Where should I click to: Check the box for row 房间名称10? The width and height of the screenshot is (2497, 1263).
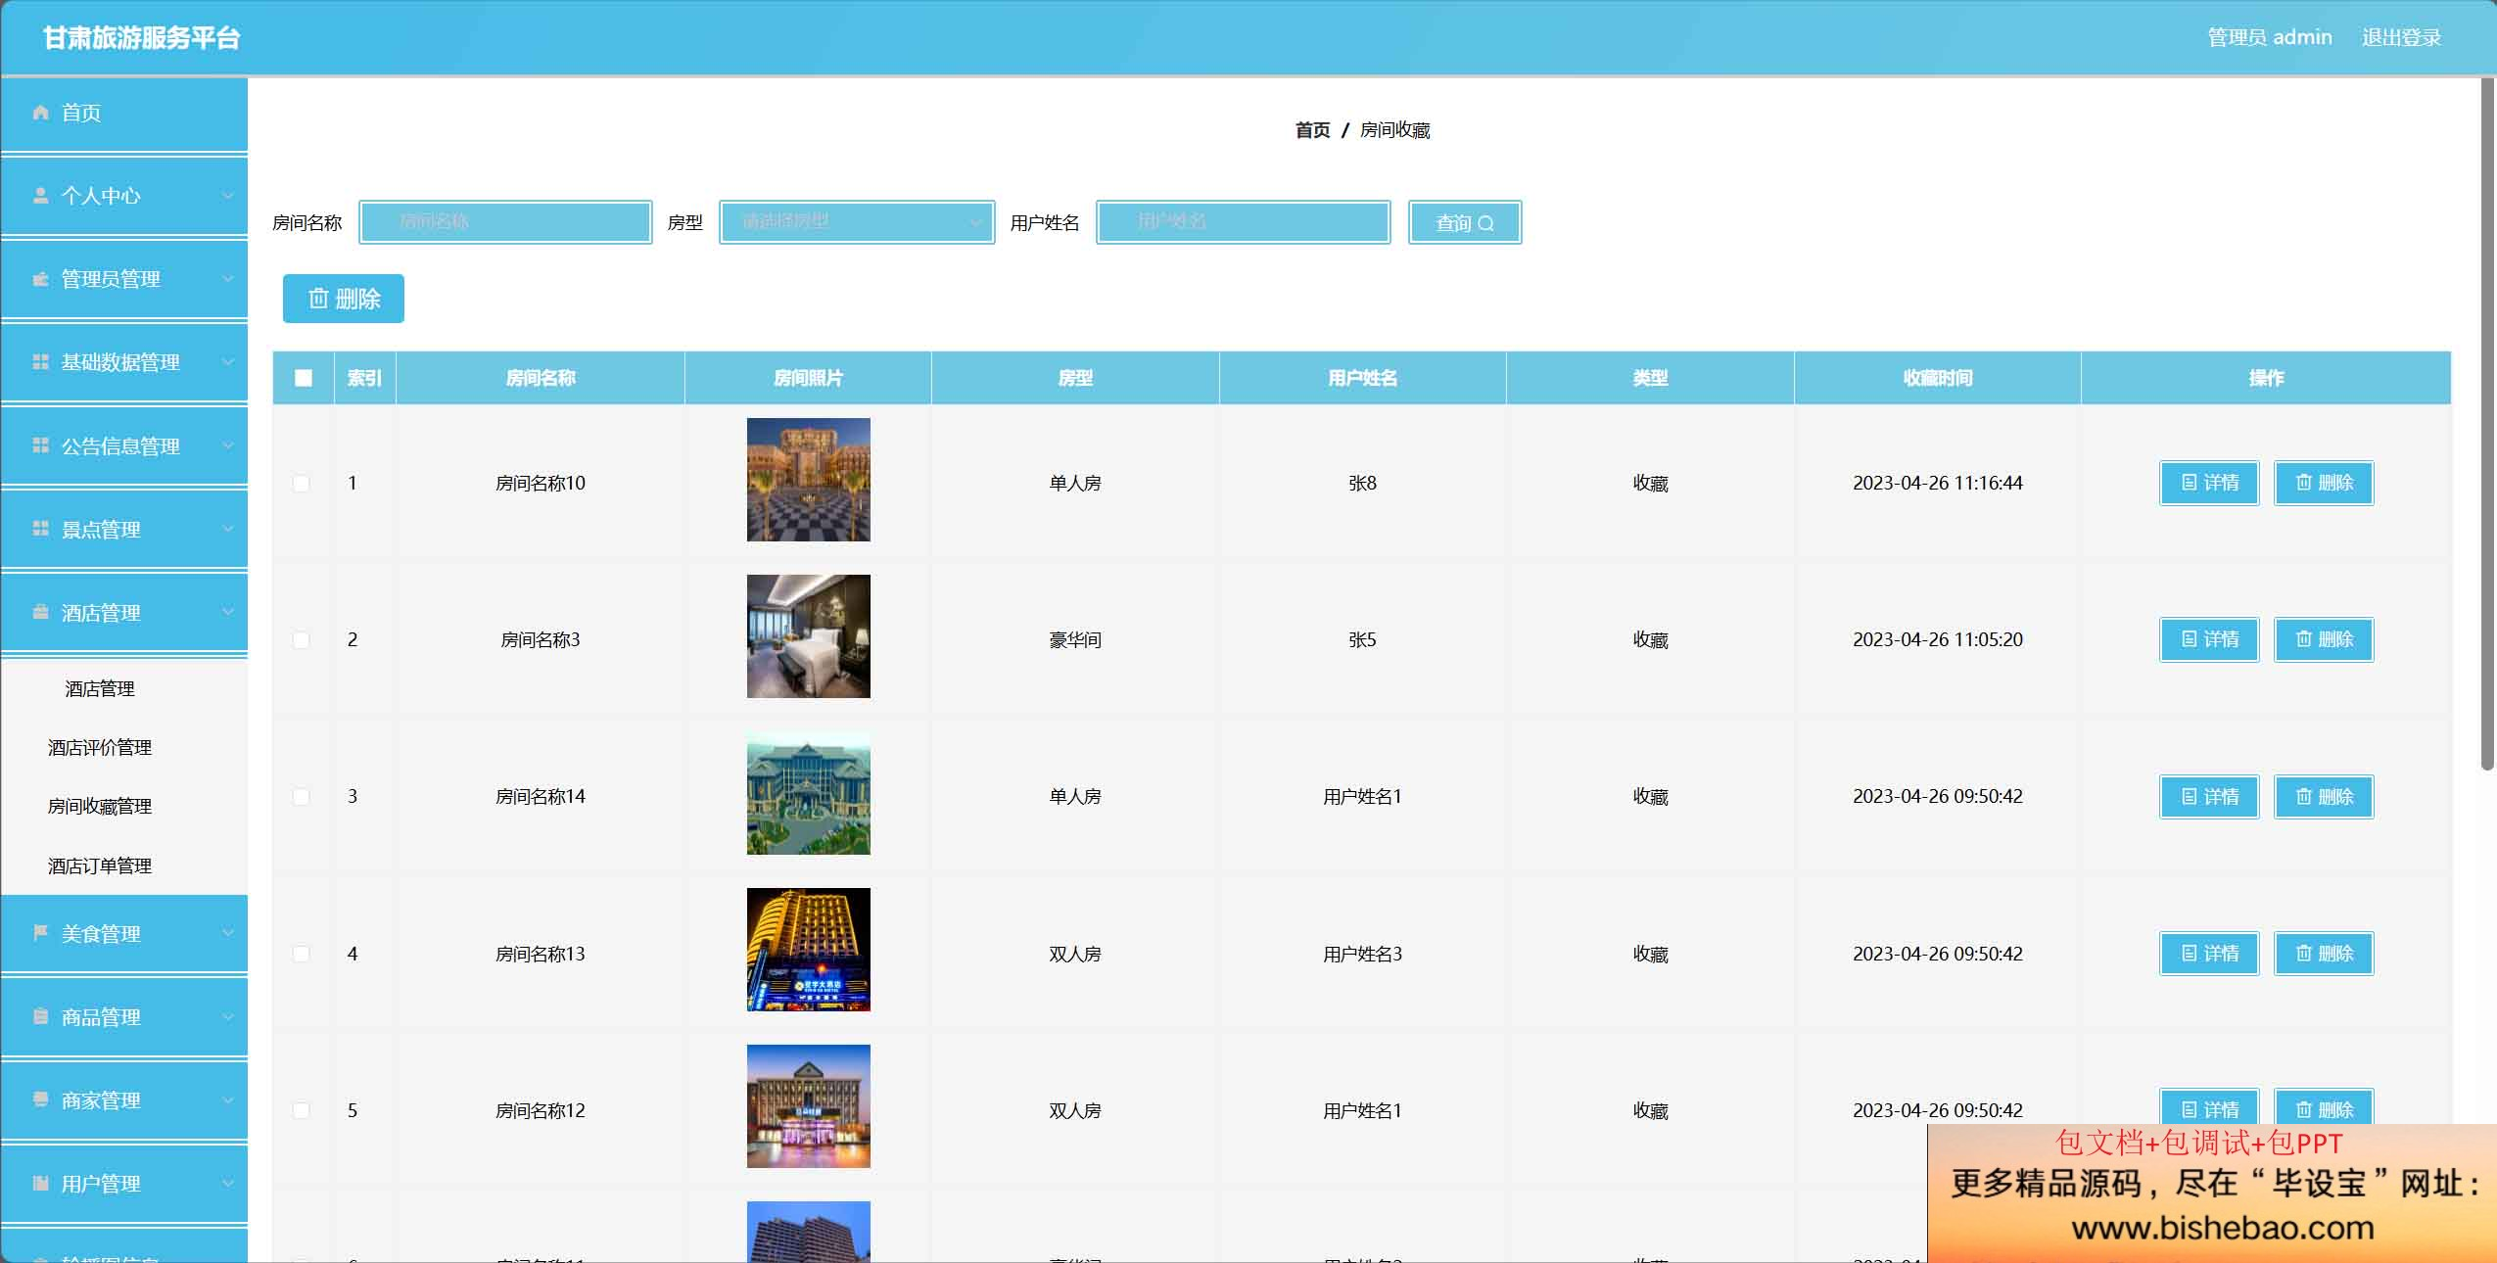coord(302,484)
